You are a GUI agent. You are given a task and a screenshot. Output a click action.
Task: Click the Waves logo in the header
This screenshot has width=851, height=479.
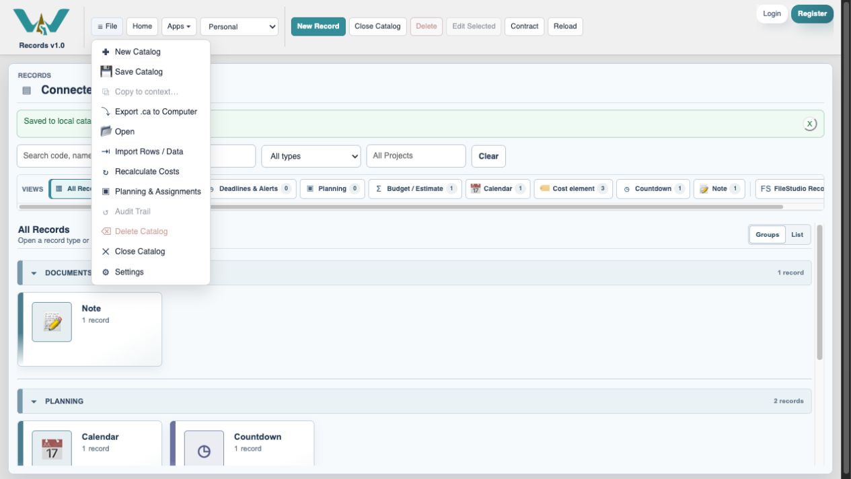[42, 23]
